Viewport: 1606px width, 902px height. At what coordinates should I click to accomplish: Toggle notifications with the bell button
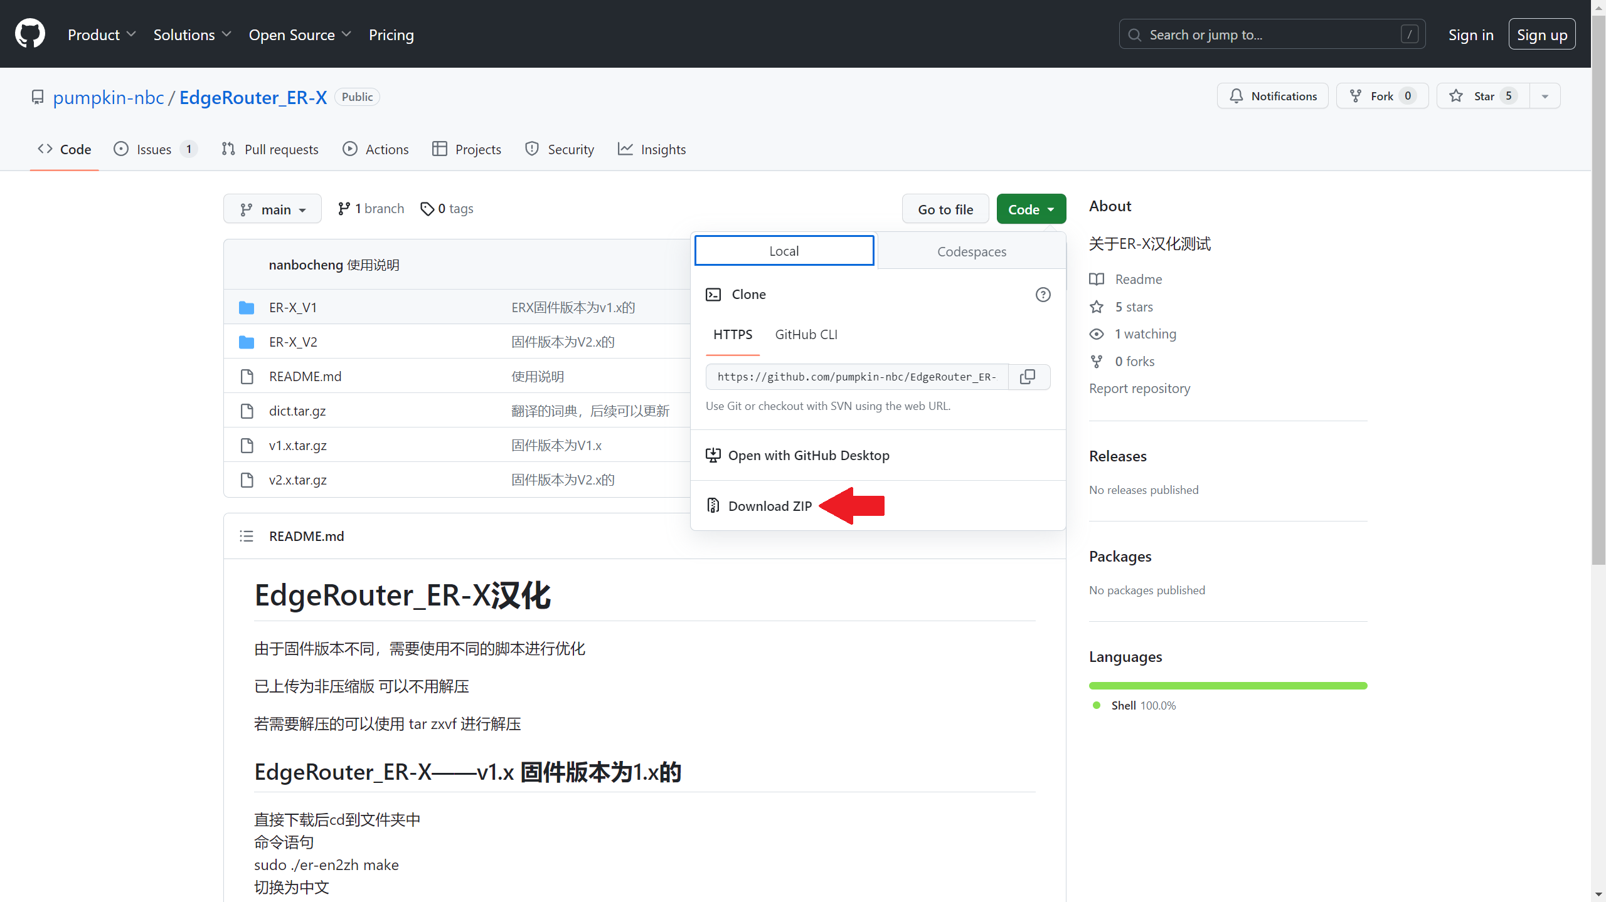click(1272, 95)
